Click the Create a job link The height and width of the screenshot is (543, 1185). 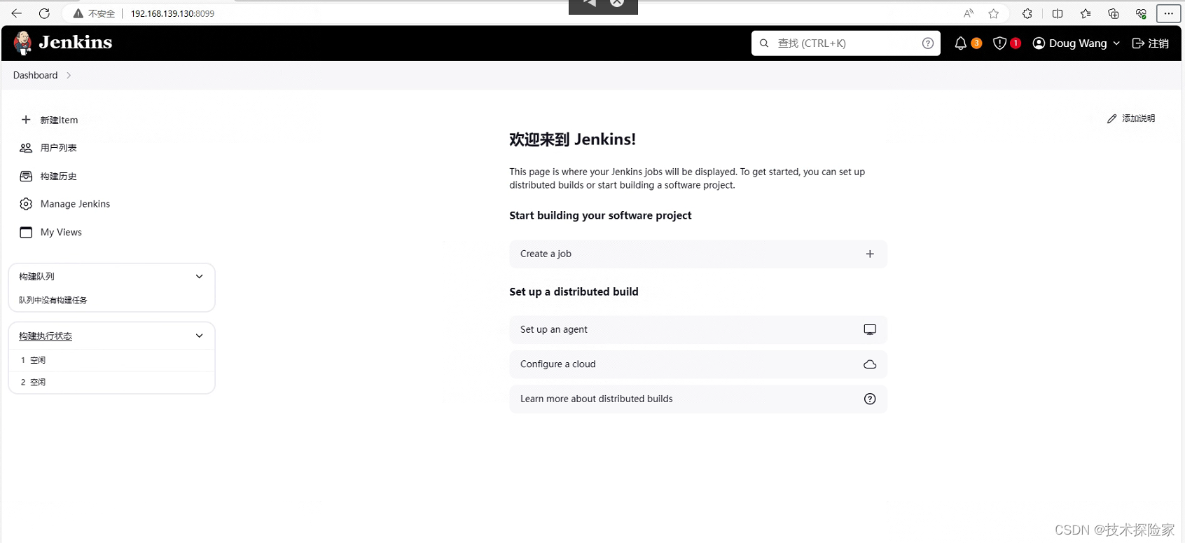(698, 254)
